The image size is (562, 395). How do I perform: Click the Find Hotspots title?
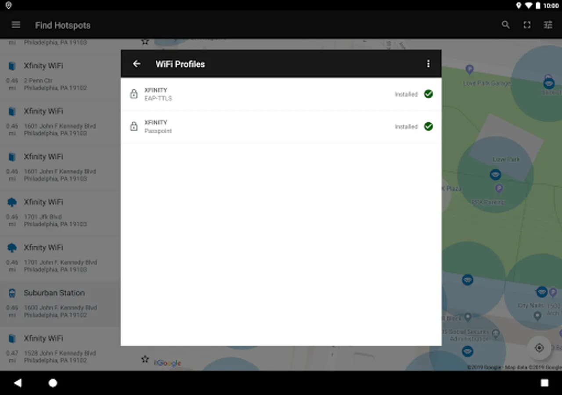coord(63,25)
